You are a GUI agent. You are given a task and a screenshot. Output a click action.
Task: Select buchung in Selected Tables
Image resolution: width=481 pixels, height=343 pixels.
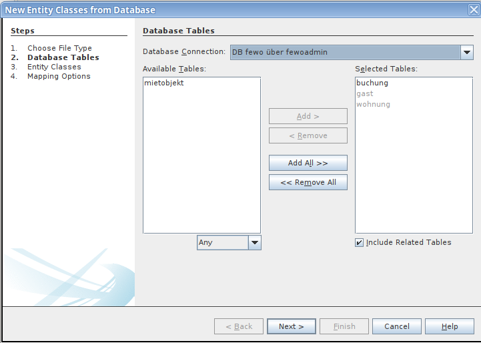point(372,83)
